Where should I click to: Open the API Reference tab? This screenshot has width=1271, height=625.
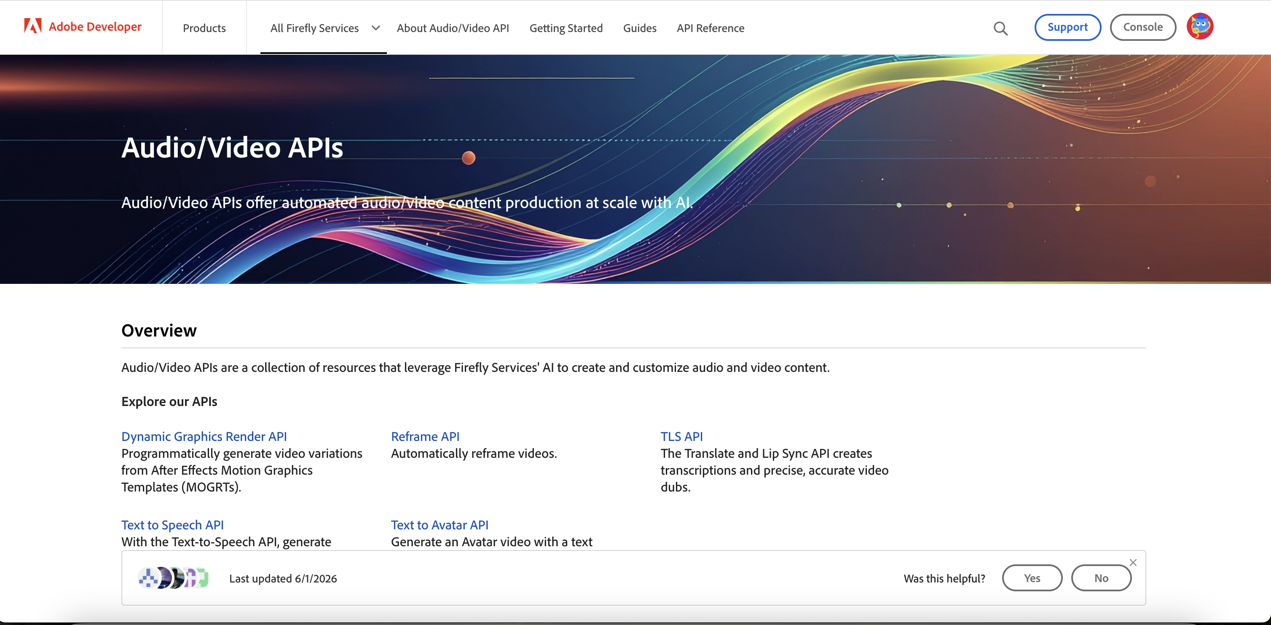tap(710, 28)
